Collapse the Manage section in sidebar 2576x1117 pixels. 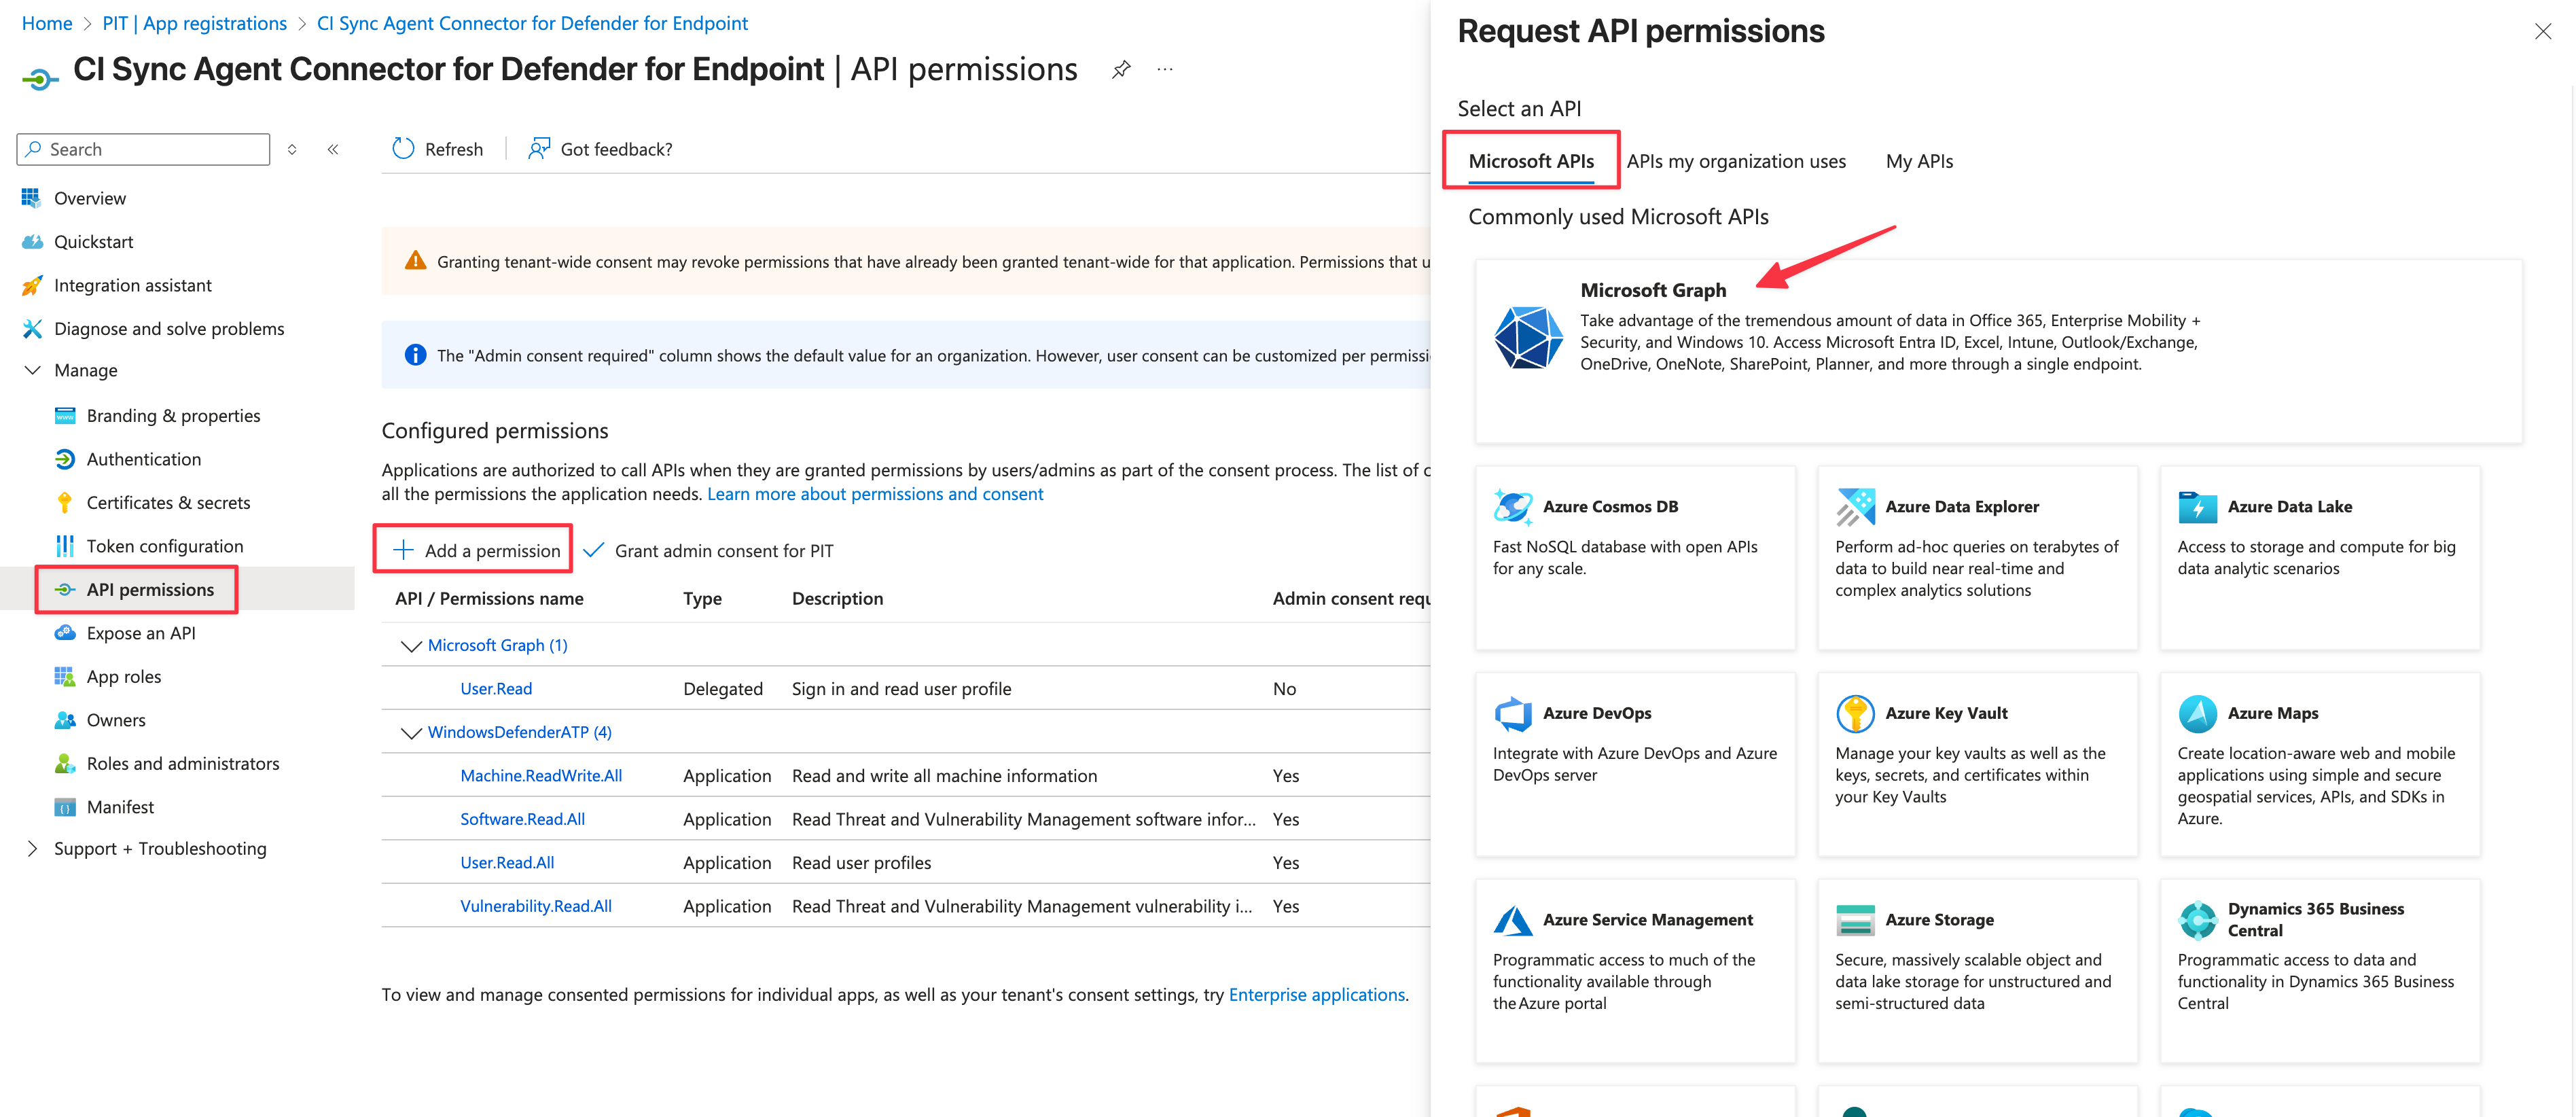tap(32, 370)
